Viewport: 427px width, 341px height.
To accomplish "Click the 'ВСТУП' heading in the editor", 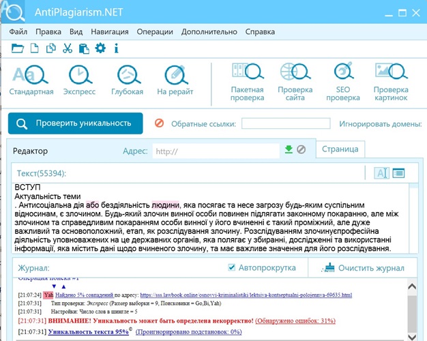I will point(27,188).
